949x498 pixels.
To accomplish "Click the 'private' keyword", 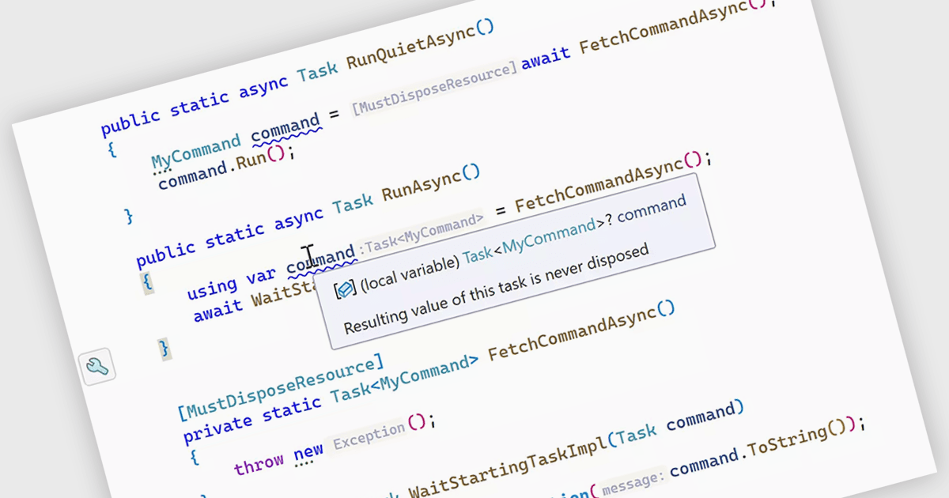I will point(216,426).
